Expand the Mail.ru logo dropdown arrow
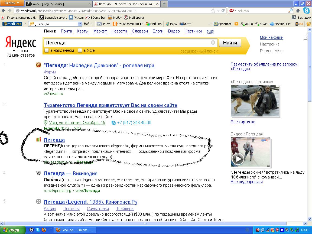Screen dimensions: 312x234 point(25,24)
